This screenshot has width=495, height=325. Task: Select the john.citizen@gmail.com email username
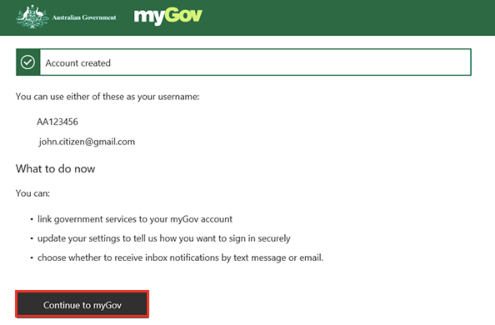(87, 142)
